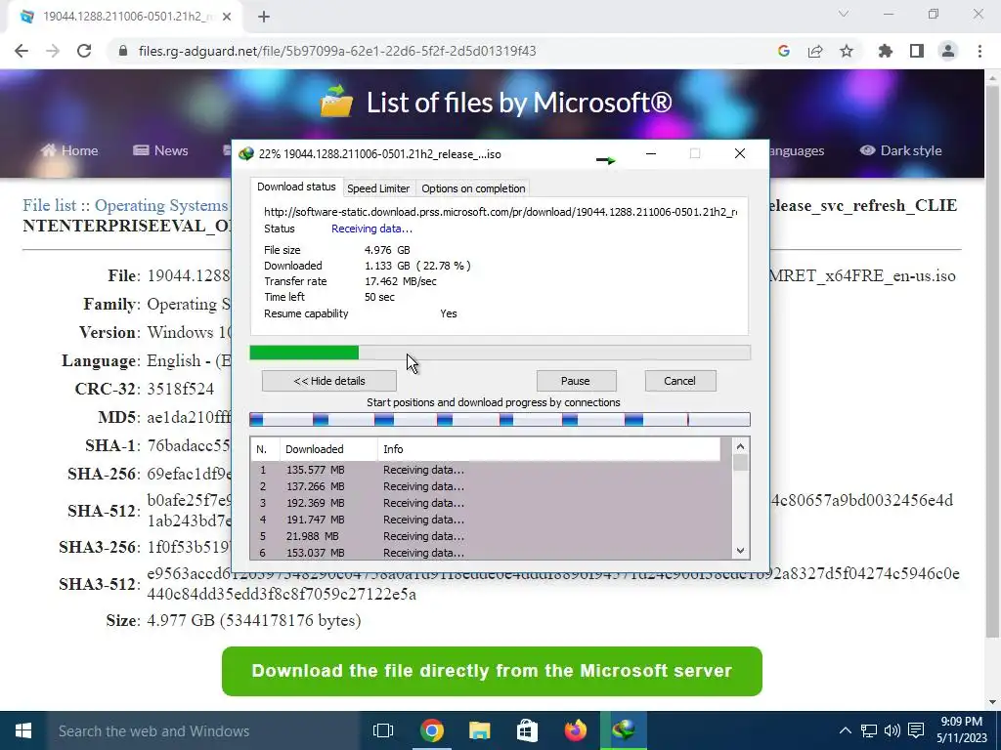Open the tab search chevron in Chrome
The width and height of the screenshot is (1001, 750).
coord(844,14)
